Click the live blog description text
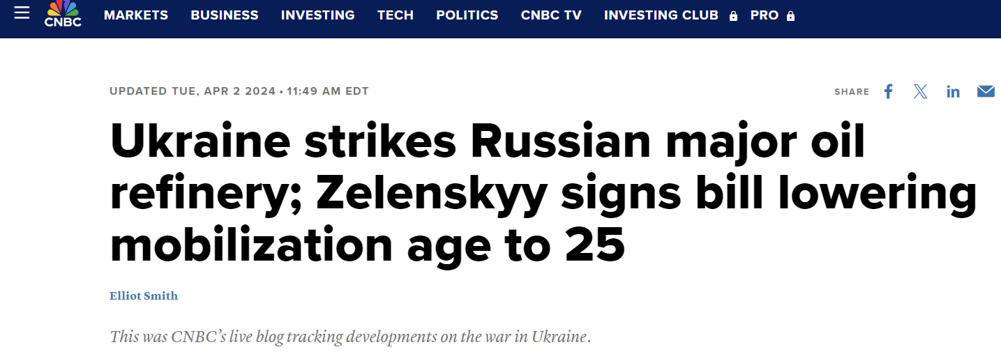Screen dimensions: 1001x354 click(x=350, y=337)
